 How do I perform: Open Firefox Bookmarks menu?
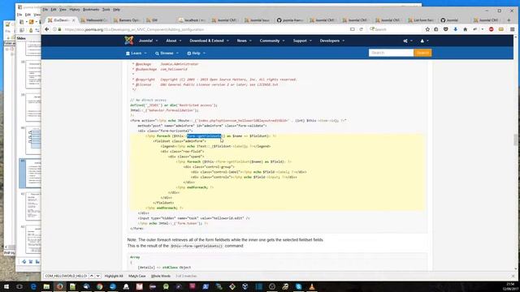[x=91, y=10]
